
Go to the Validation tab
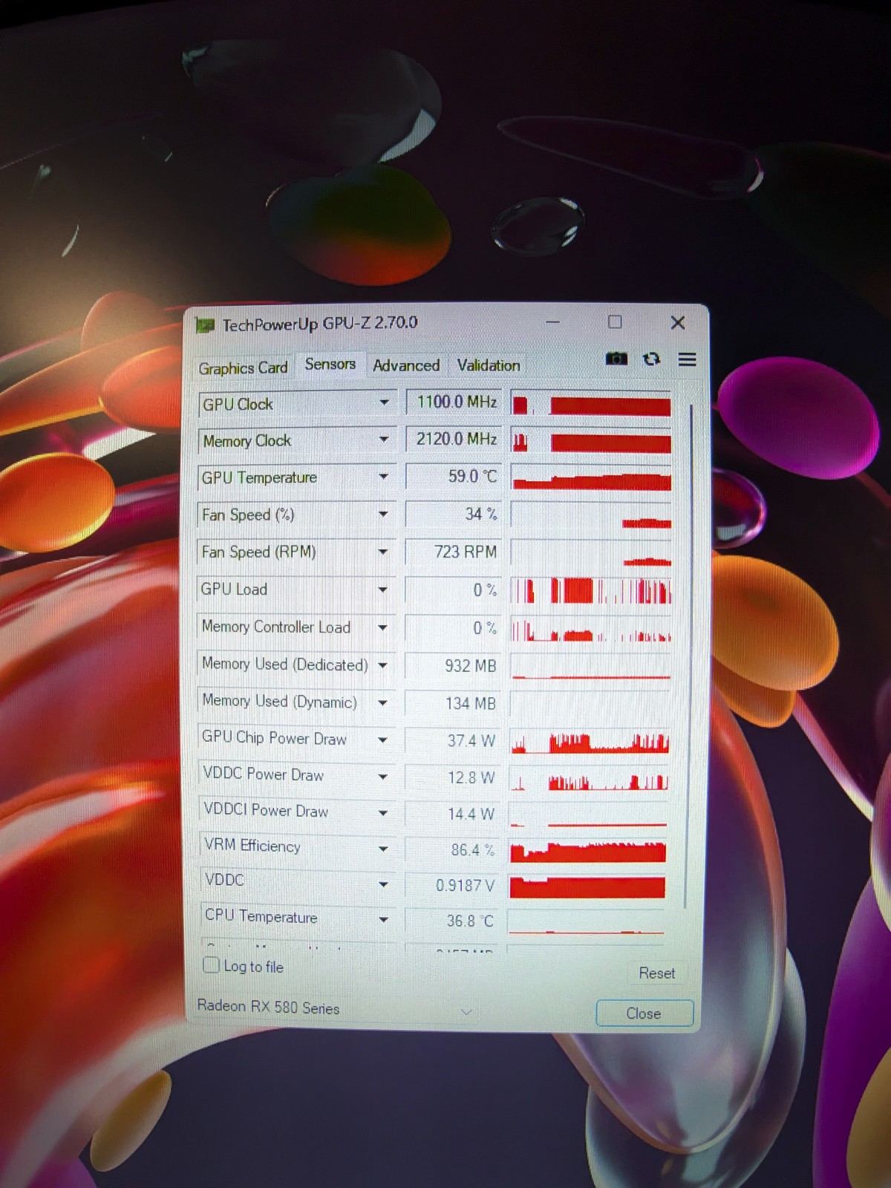click(489, 365)
